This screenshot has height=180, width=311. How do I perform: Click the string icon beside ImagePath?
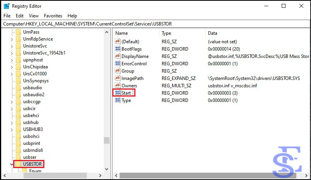coord(118,78)
